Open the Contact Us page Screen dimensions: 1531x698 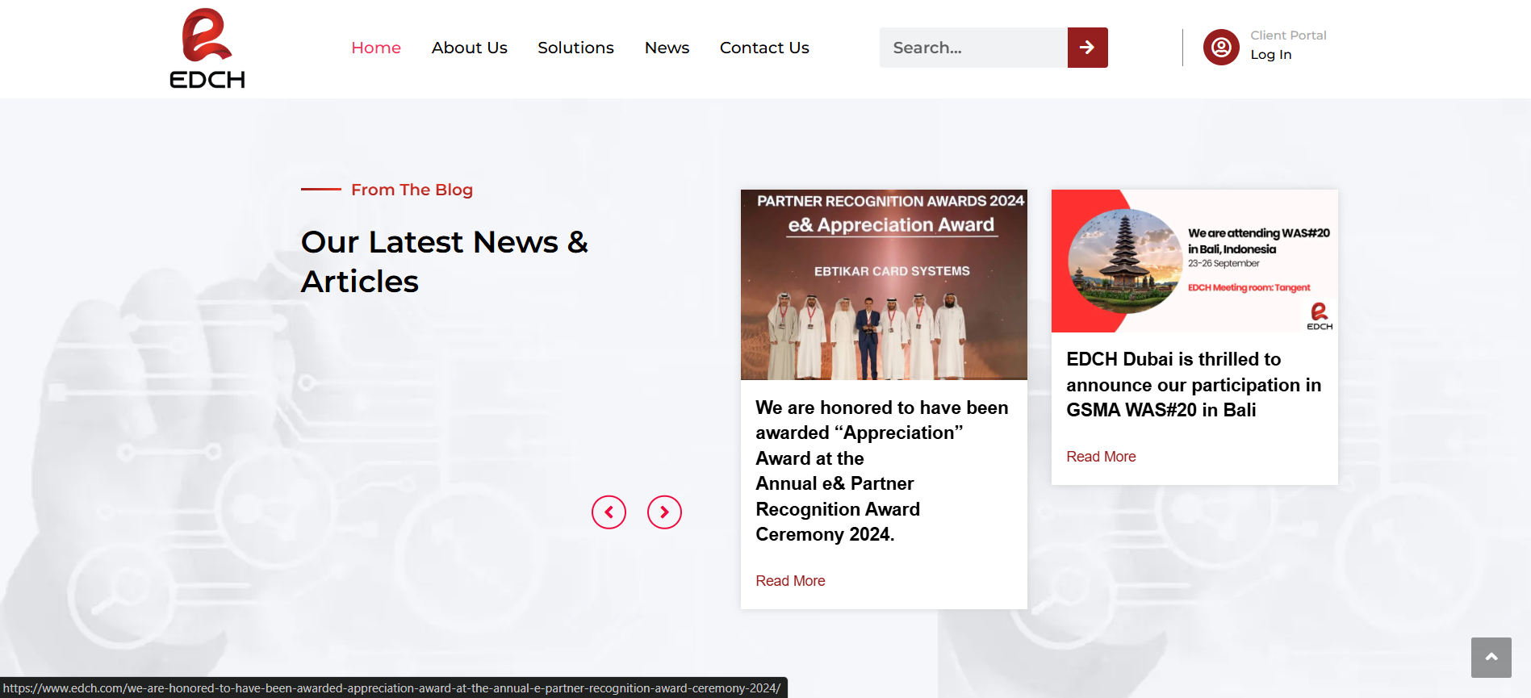click(x=764, y=48)
